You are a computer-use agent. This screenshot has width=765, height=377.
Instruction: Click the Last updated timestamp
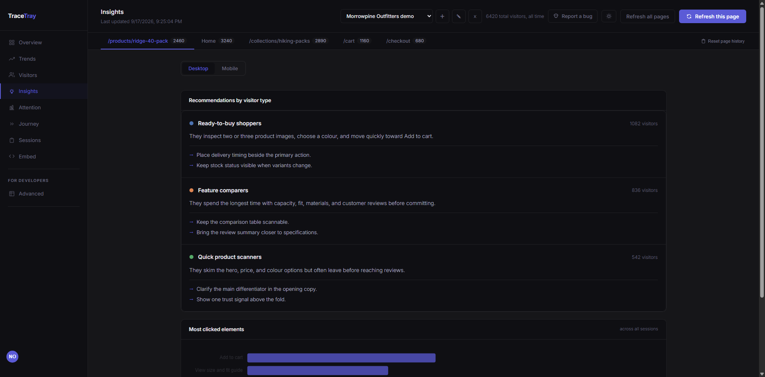point(141,22)
